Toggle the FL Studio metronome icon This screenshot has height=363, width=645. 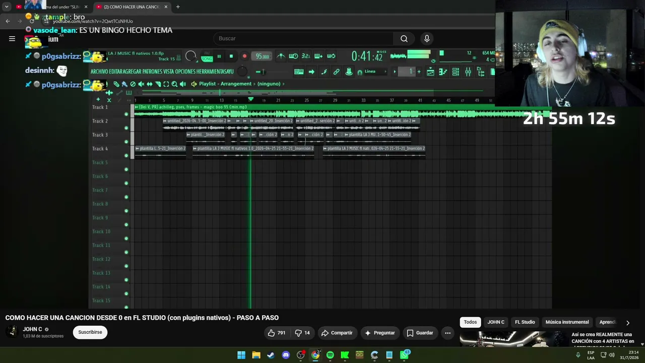coord(281,56)
